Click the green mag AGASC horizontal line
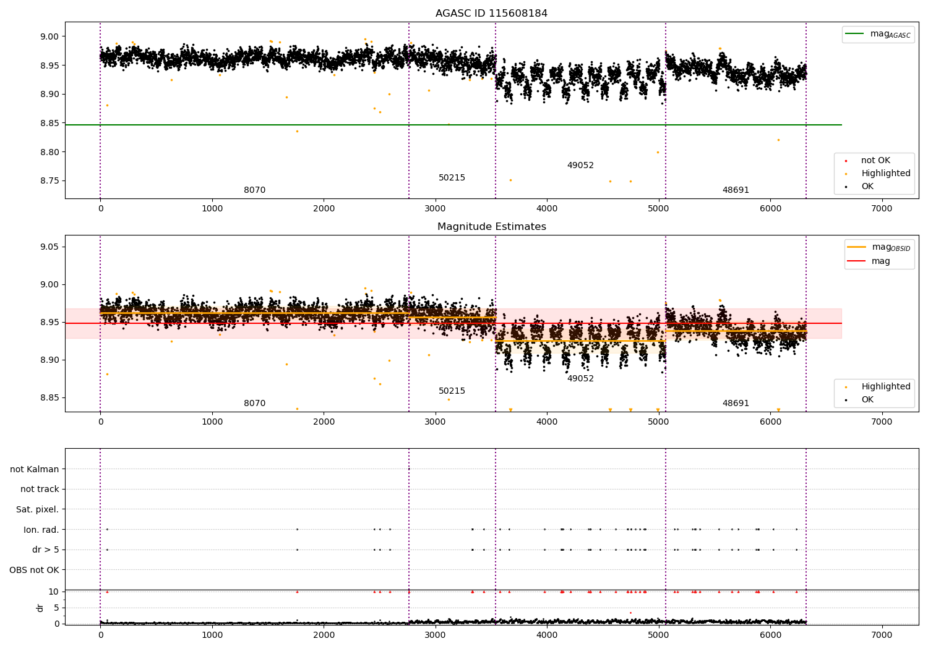This screenshot has height=649, width=928. pyautogui.click(x=453, y=125)
